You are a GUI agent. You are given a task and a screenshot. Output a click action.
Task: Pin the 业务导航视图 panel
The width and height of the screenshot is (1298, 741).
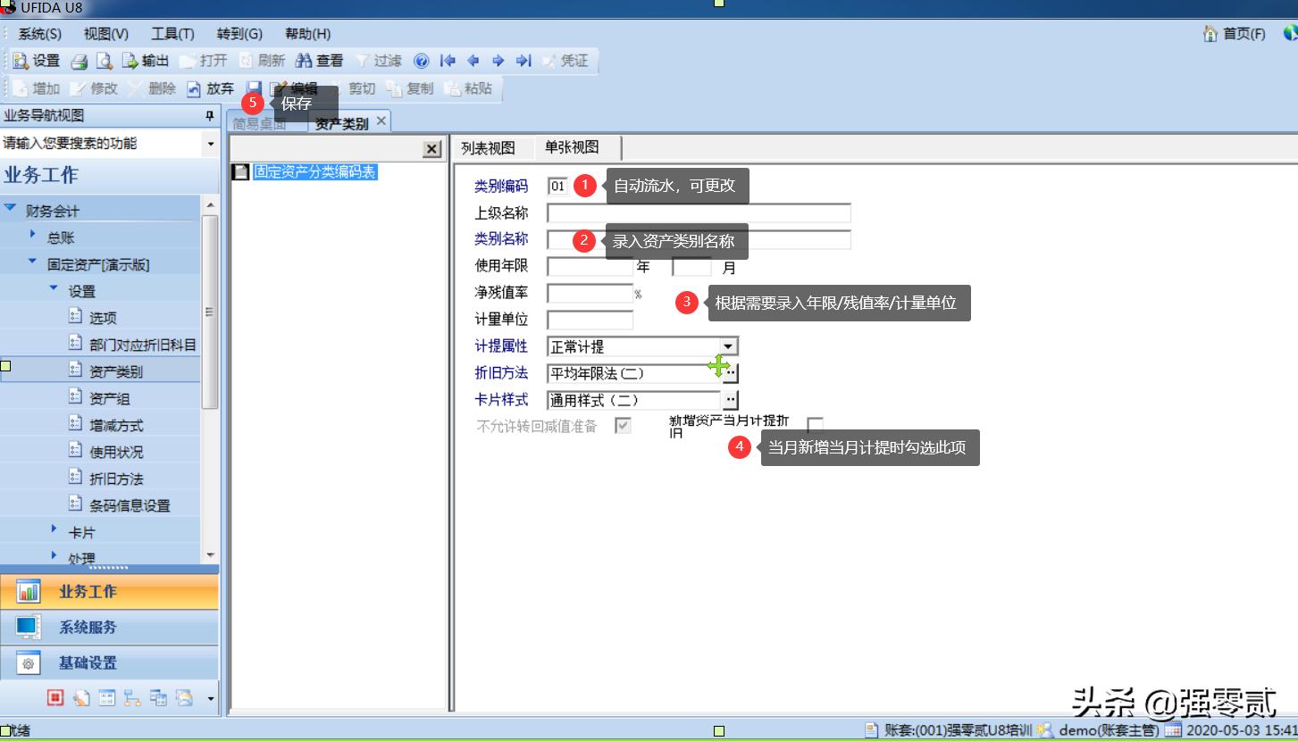click(x=210, y=116)
